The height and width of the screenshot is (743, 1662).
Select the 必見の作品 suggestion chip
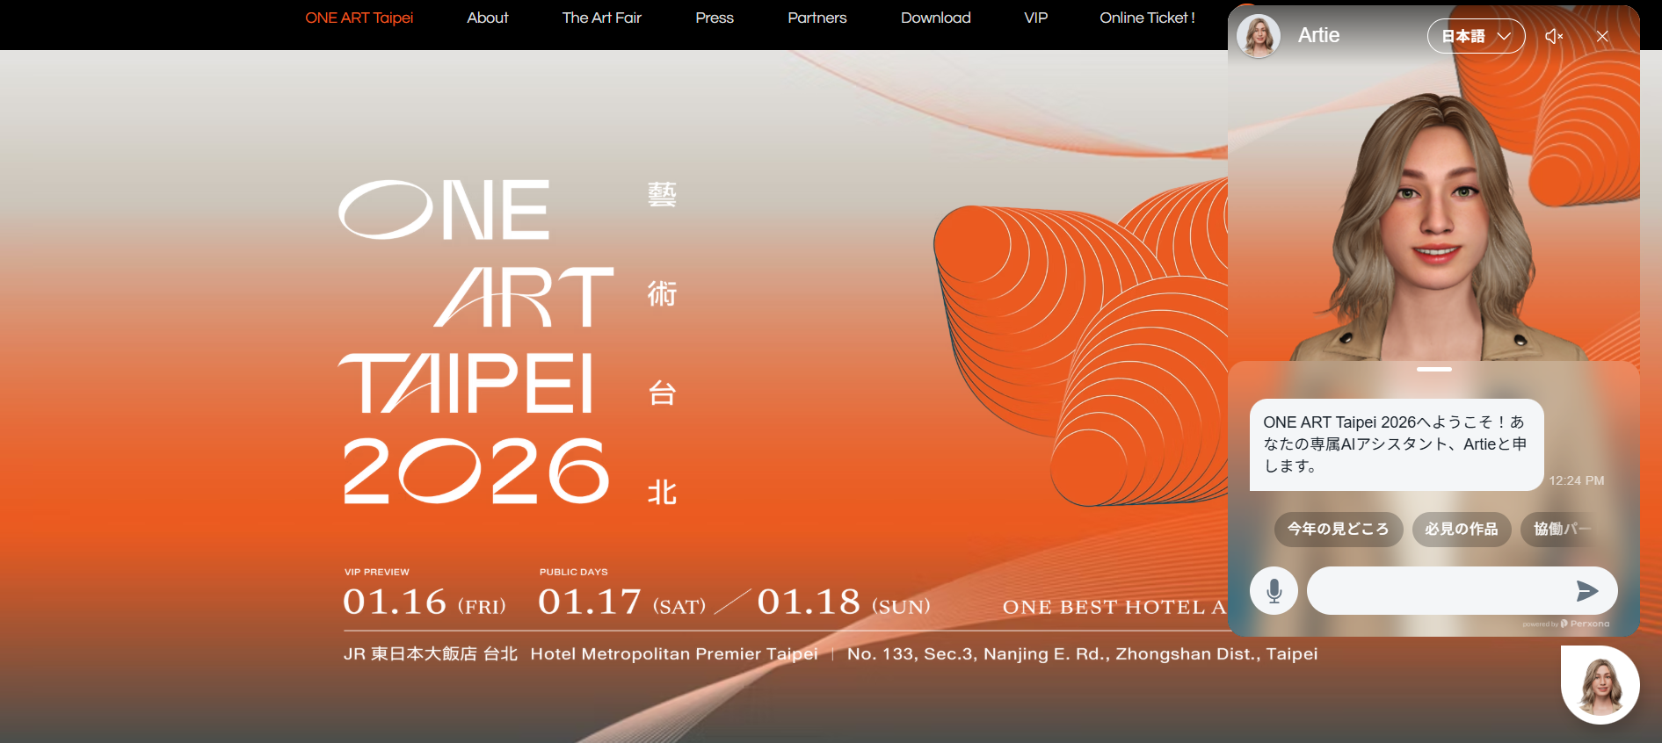coord(1462,530)
